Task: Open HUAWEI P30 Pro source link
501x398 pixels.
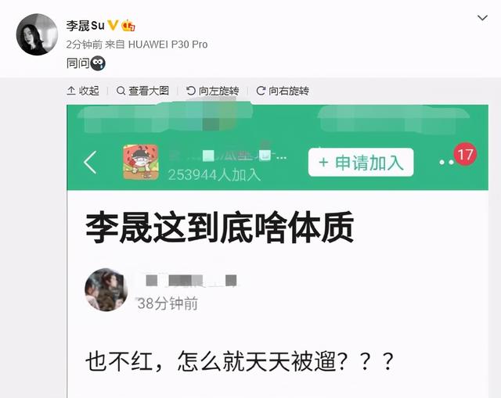Action: coord(168,45)
